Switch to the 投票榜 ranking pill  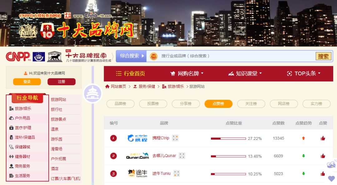[153, 104]
